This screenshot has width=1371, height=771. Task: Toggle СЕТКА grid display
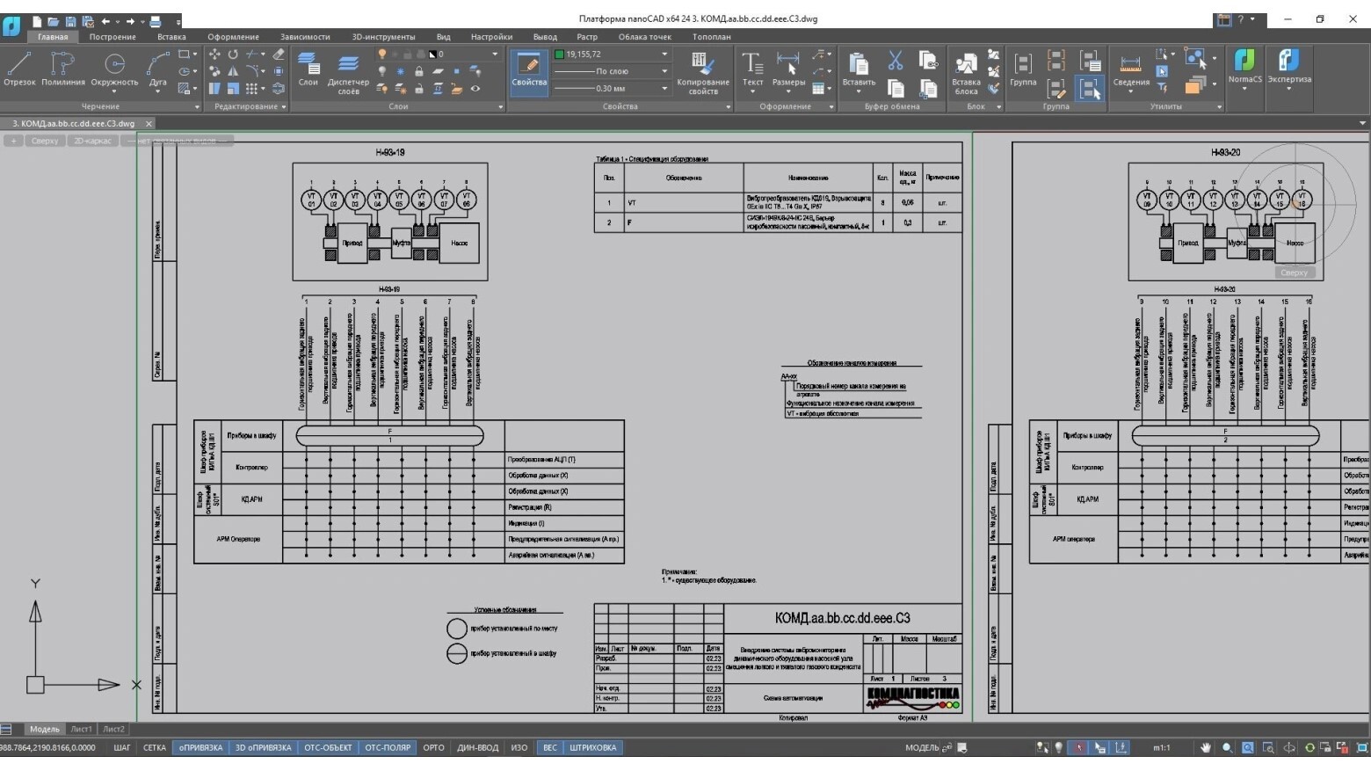click(155, 748)
